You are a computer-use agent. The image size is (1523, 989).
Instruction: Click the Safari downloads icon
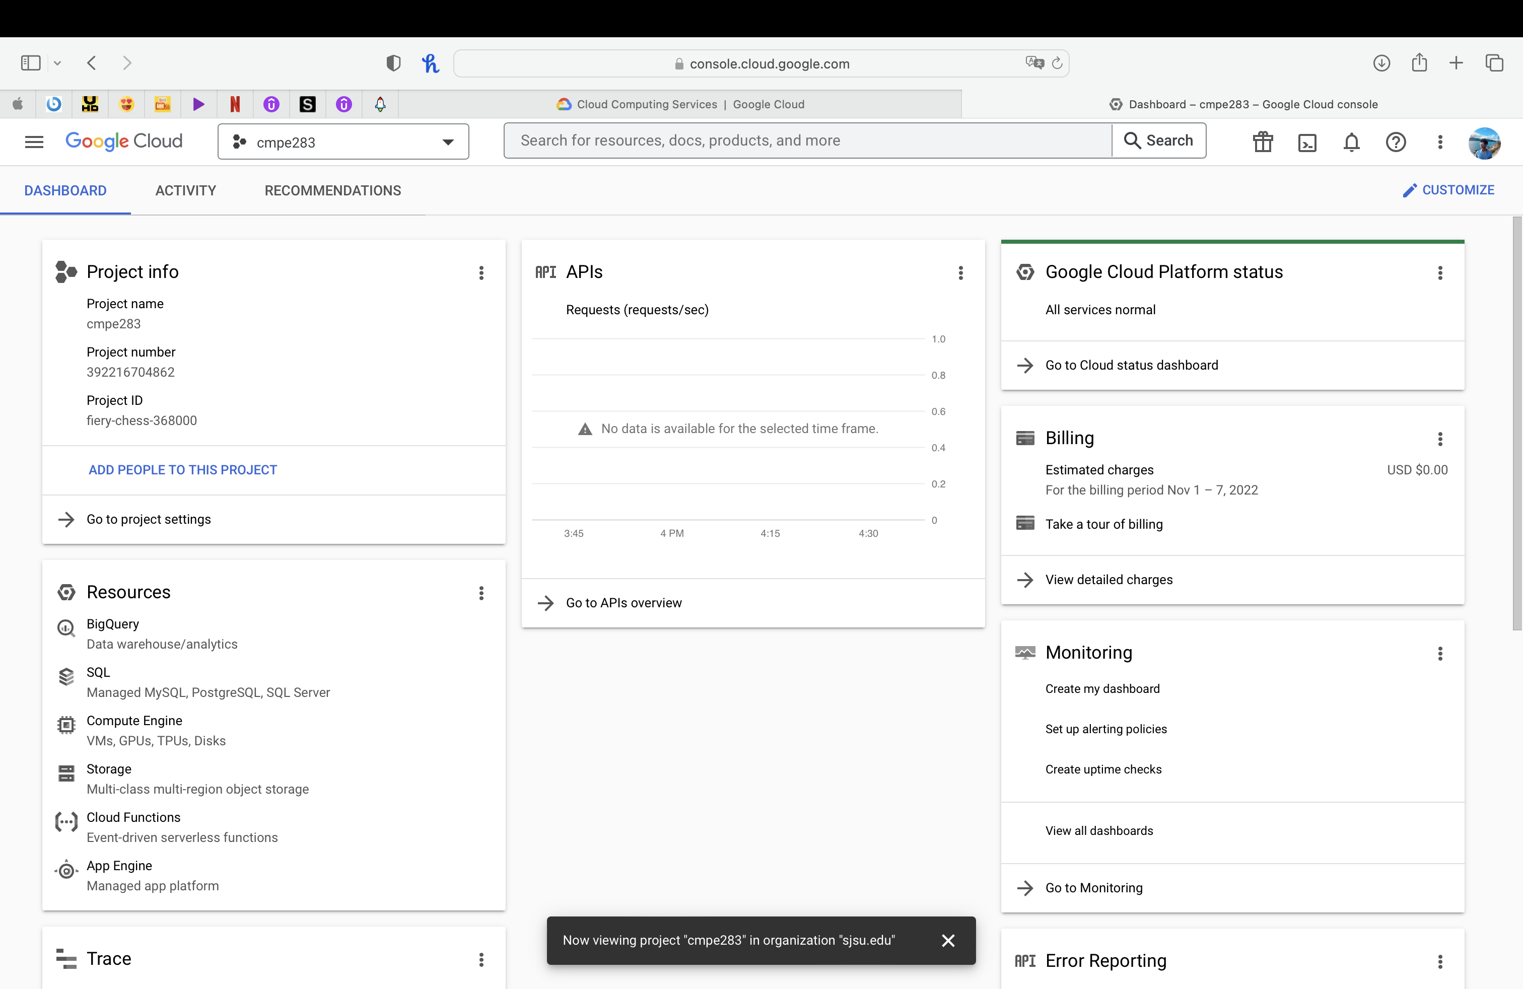pos(1381,62)
